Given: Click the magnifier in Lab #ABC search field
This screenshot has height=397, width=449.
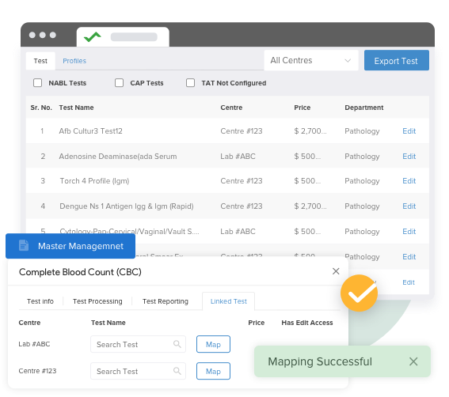Looking at the screenshot, I should [177, 344].
